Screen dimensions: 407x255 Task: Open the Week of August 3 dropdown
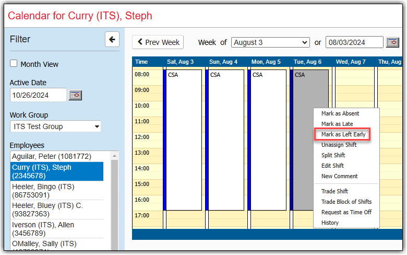tap(270, 42)
